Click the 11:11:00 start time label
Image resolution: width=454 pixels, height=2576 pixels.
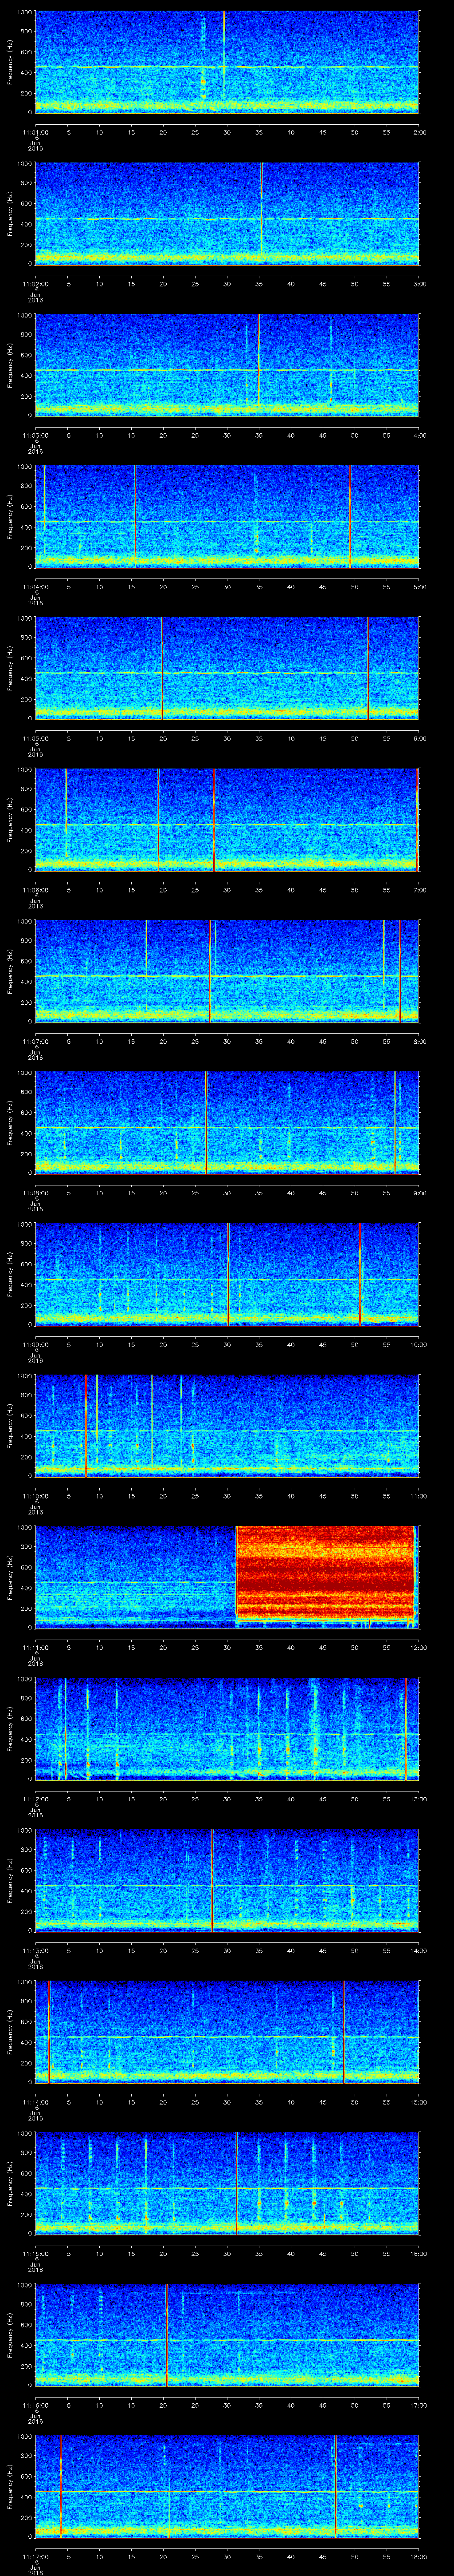pos(35,1647)
